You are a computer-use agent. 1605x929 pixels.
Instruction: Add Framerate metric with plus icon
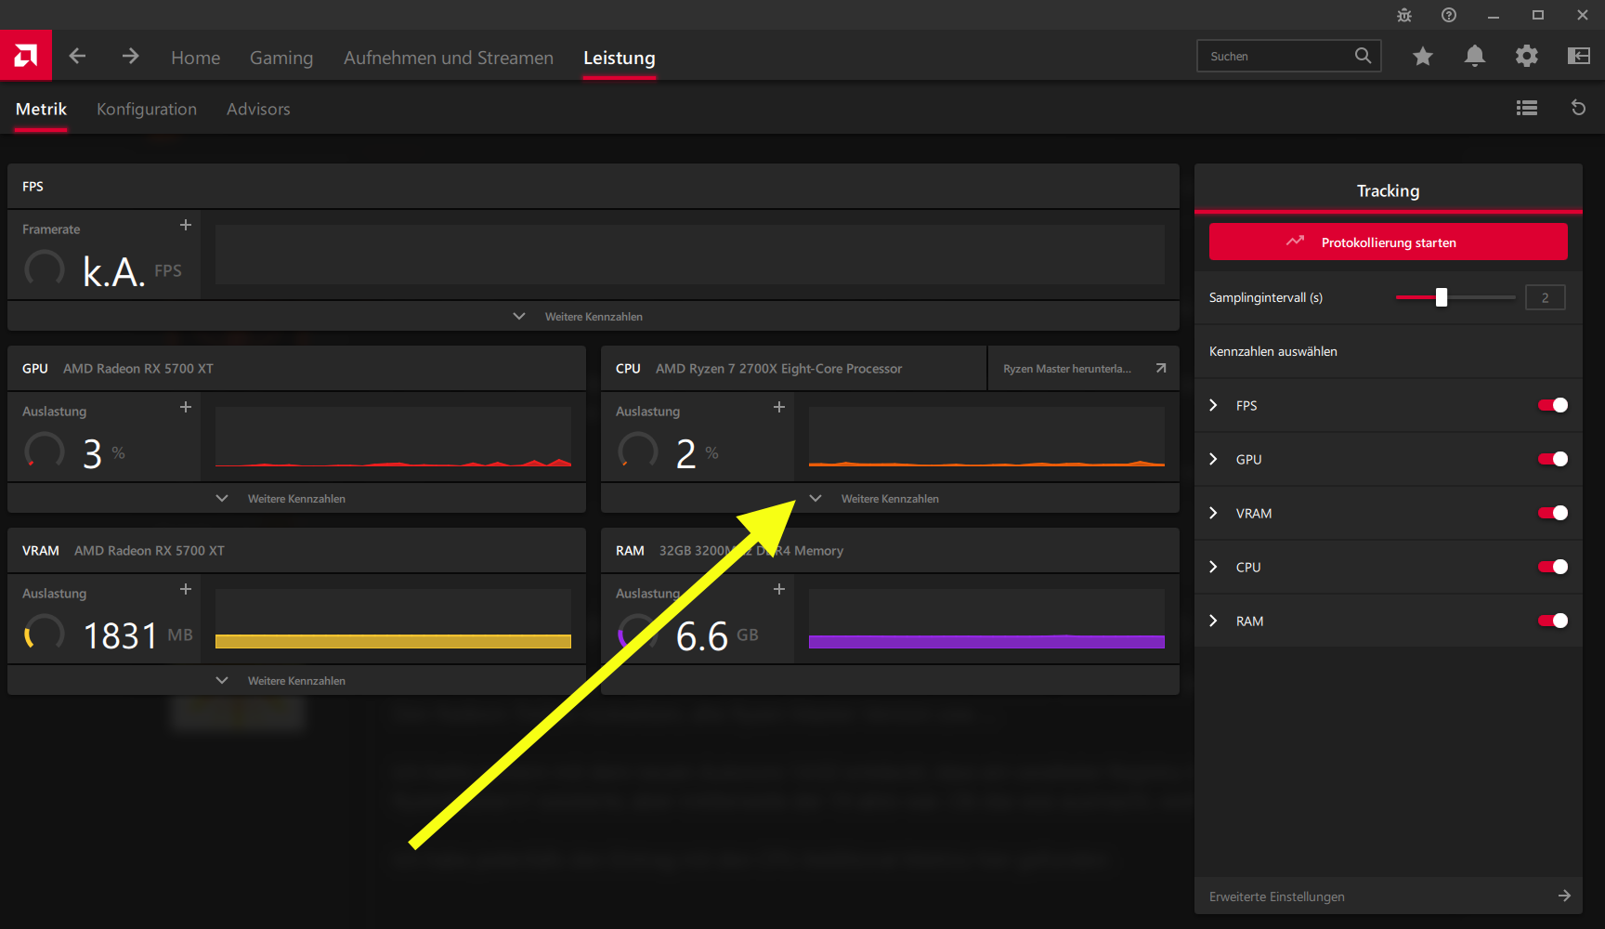[186, 225]
